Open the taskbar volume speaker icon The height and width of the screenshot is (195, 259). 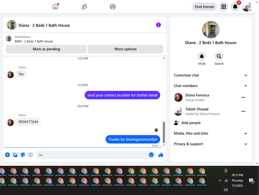pos(226,190)
